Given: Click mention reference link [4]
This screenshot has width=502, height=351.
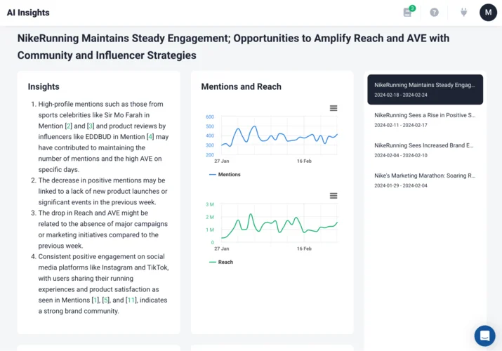Looking at the screenshot, I should click(x=150, y=136).
